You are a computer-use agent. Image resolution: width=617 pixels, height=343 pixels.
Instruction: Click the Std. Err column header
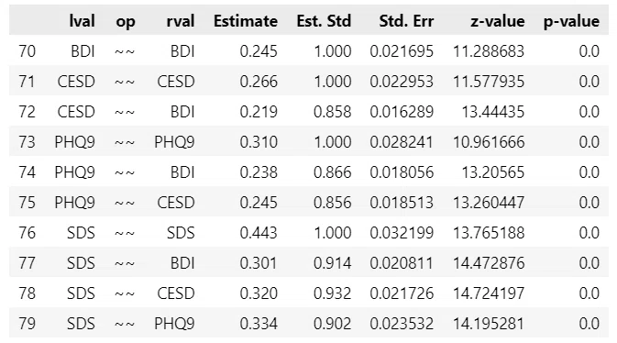tap(406, 21)
